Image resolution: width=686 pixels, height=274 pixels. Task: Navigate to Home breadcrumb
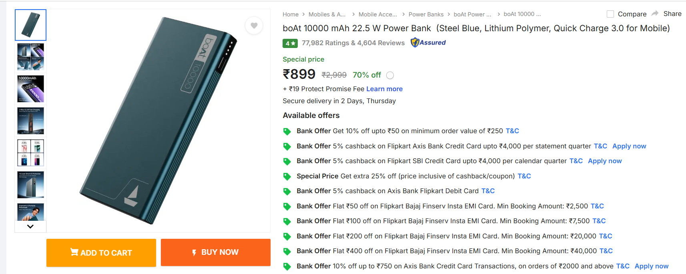coord(291,14)
